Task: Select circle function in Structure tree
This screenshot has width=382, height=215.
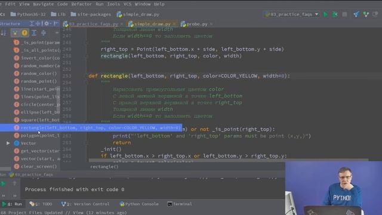Action: [x=37, y=105]
